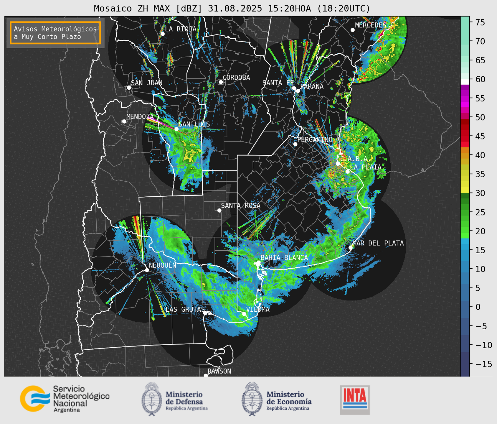Click the MERCEDES city marker dot

[352, 30]
